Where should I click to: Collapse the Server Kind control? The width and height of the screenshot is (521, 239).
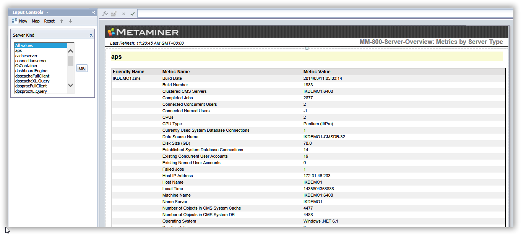[91, 35]
